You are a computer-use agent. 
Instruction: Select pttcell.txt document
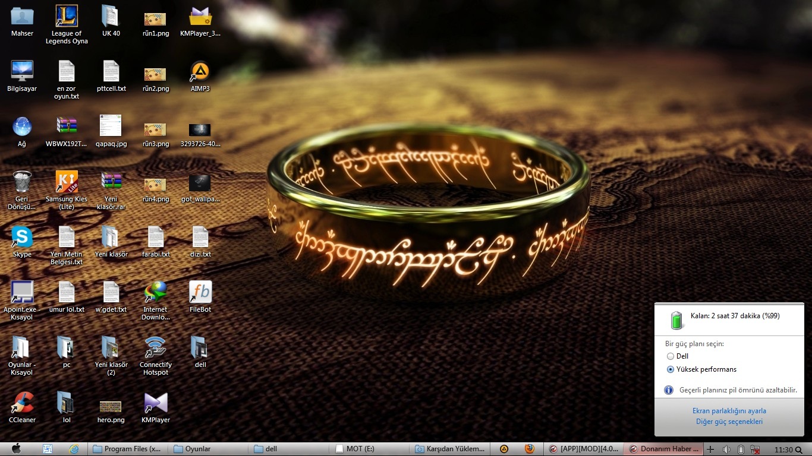click(x=111, y=77)
